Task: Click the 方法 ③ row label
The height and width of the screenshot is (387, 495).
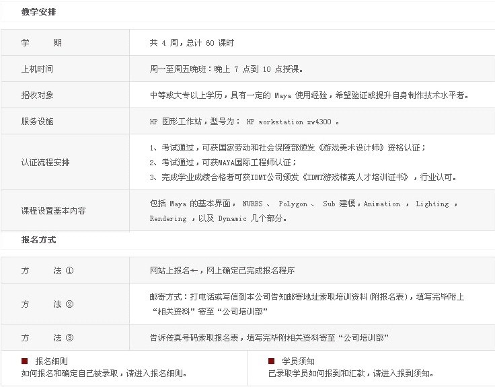Action: 47,337
